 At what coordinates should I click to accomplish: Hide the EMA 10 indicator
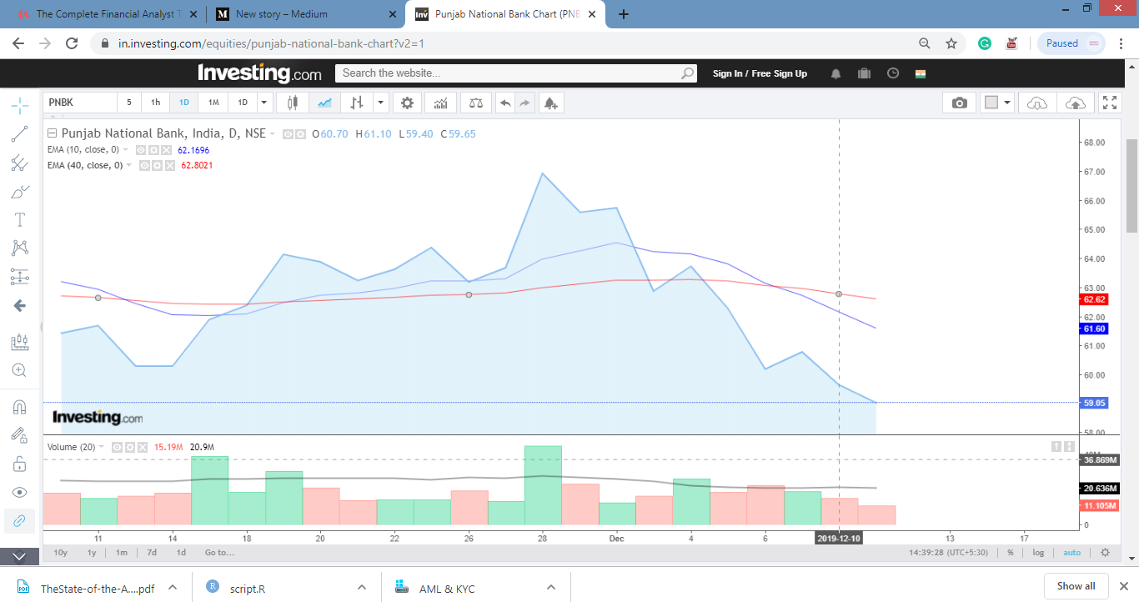tap(141, 150)
